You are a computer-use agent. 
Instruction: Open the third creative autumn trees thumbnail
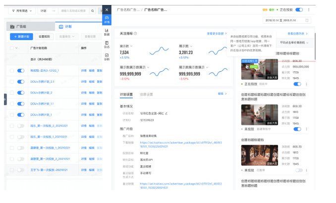pyautogui.click(x=260, y=155)
